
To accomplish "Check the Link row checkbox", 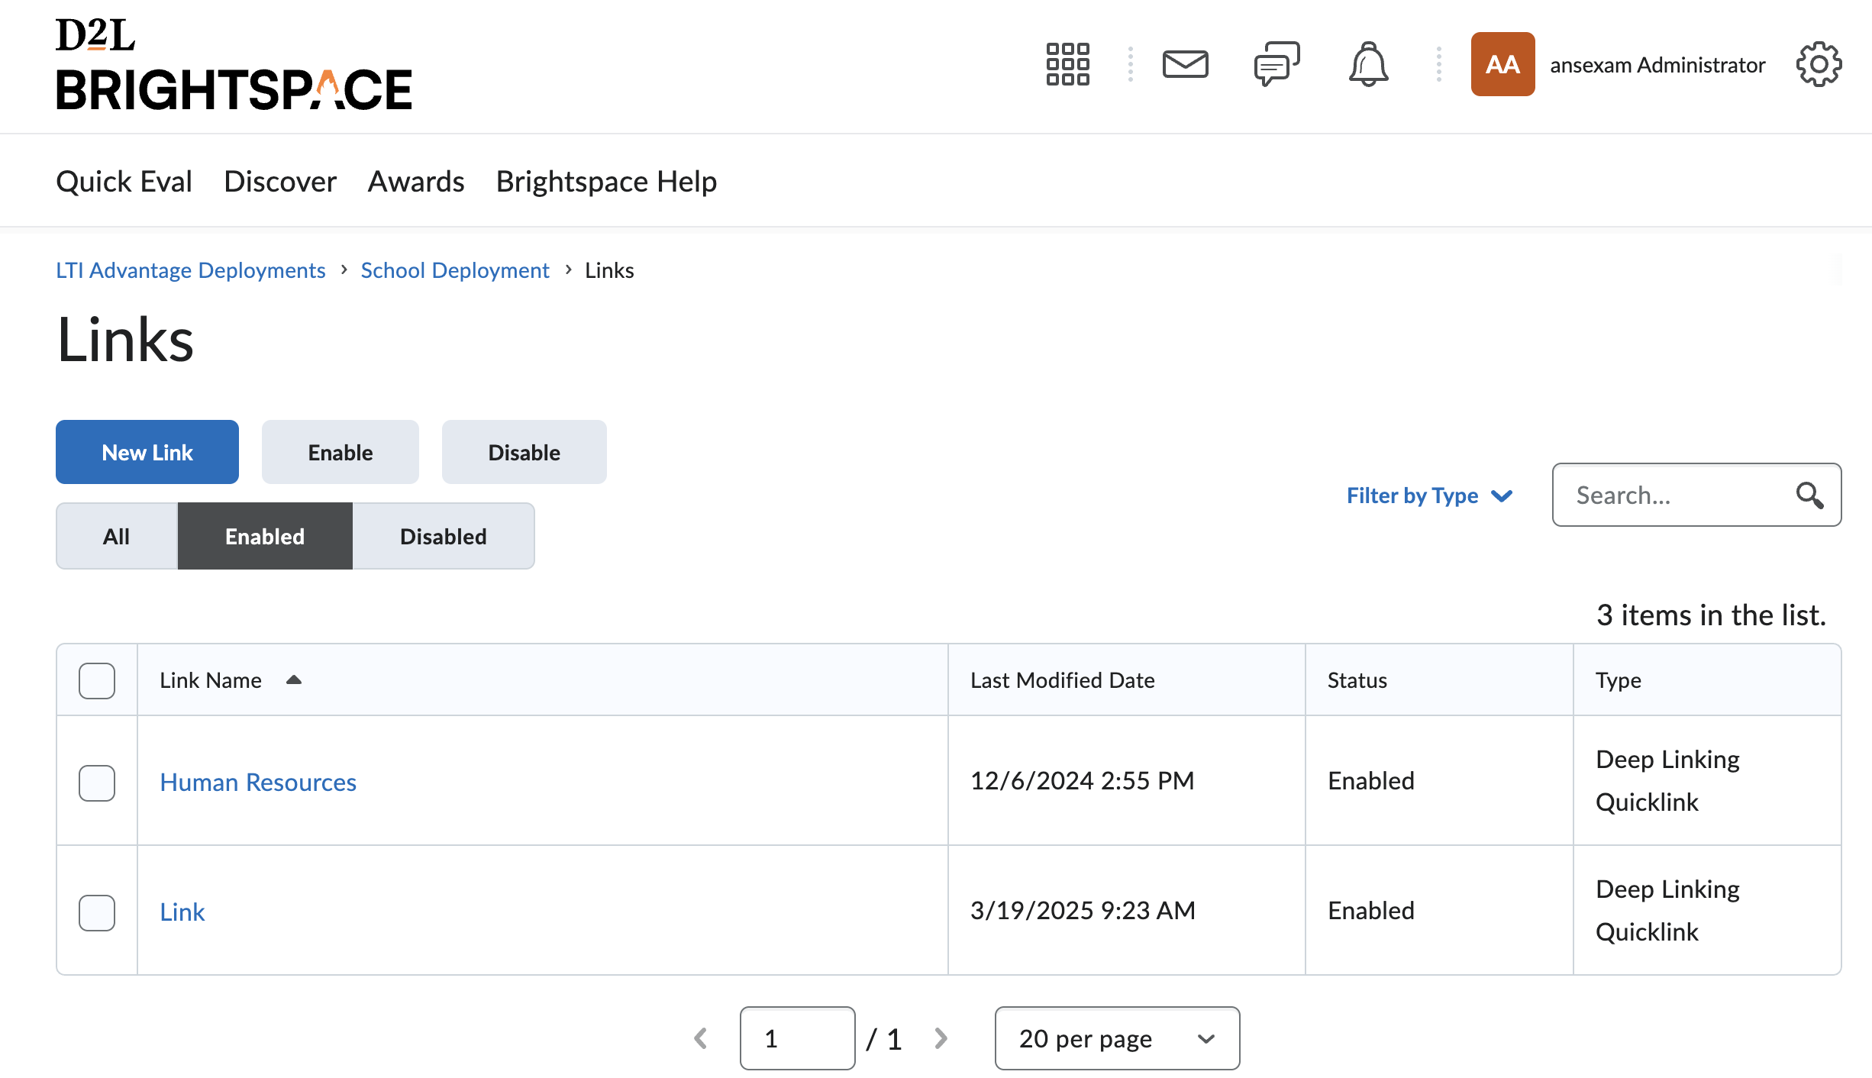I will tap(97, 912).
